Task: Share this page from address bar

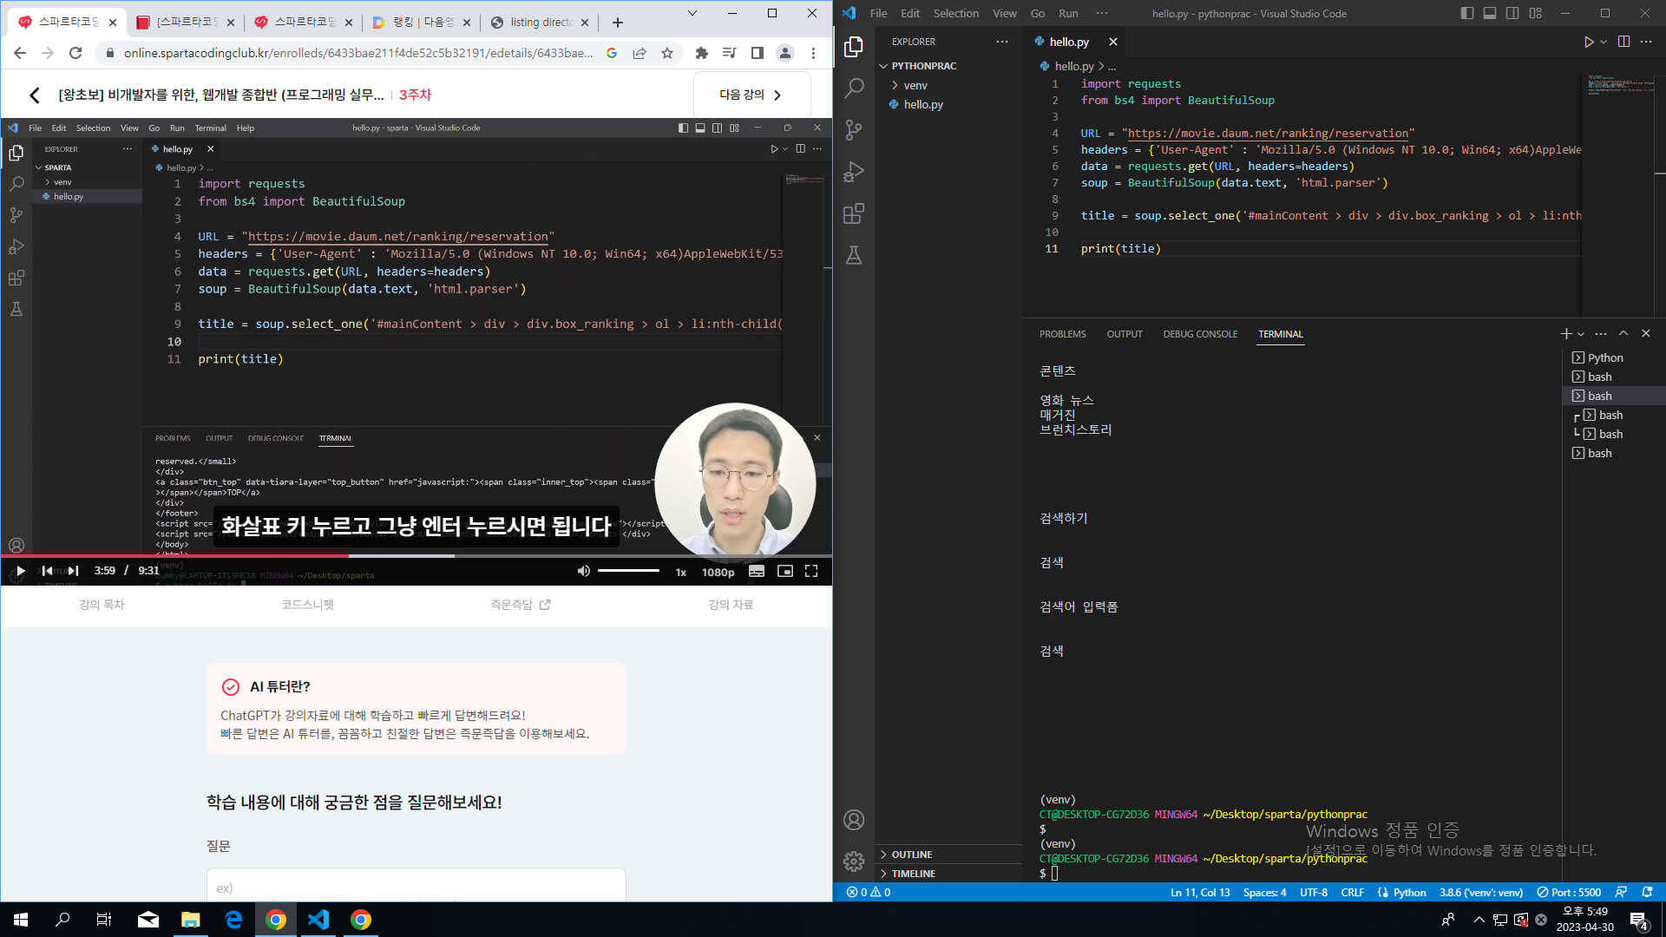Action: [x=640, y=53]
